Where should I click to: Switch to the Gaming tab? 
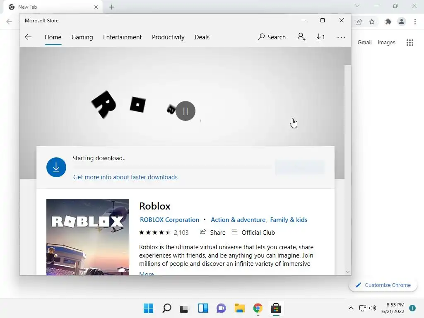[x=82, y=37]
